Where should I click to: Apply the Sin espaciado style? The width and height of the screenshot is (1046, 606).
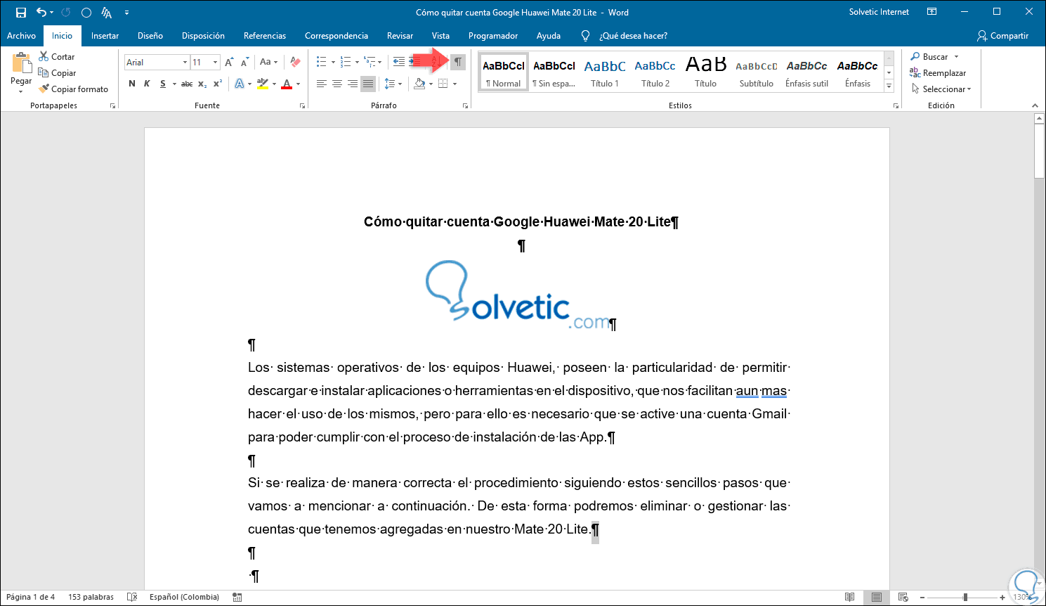click(x=554, y=72)
